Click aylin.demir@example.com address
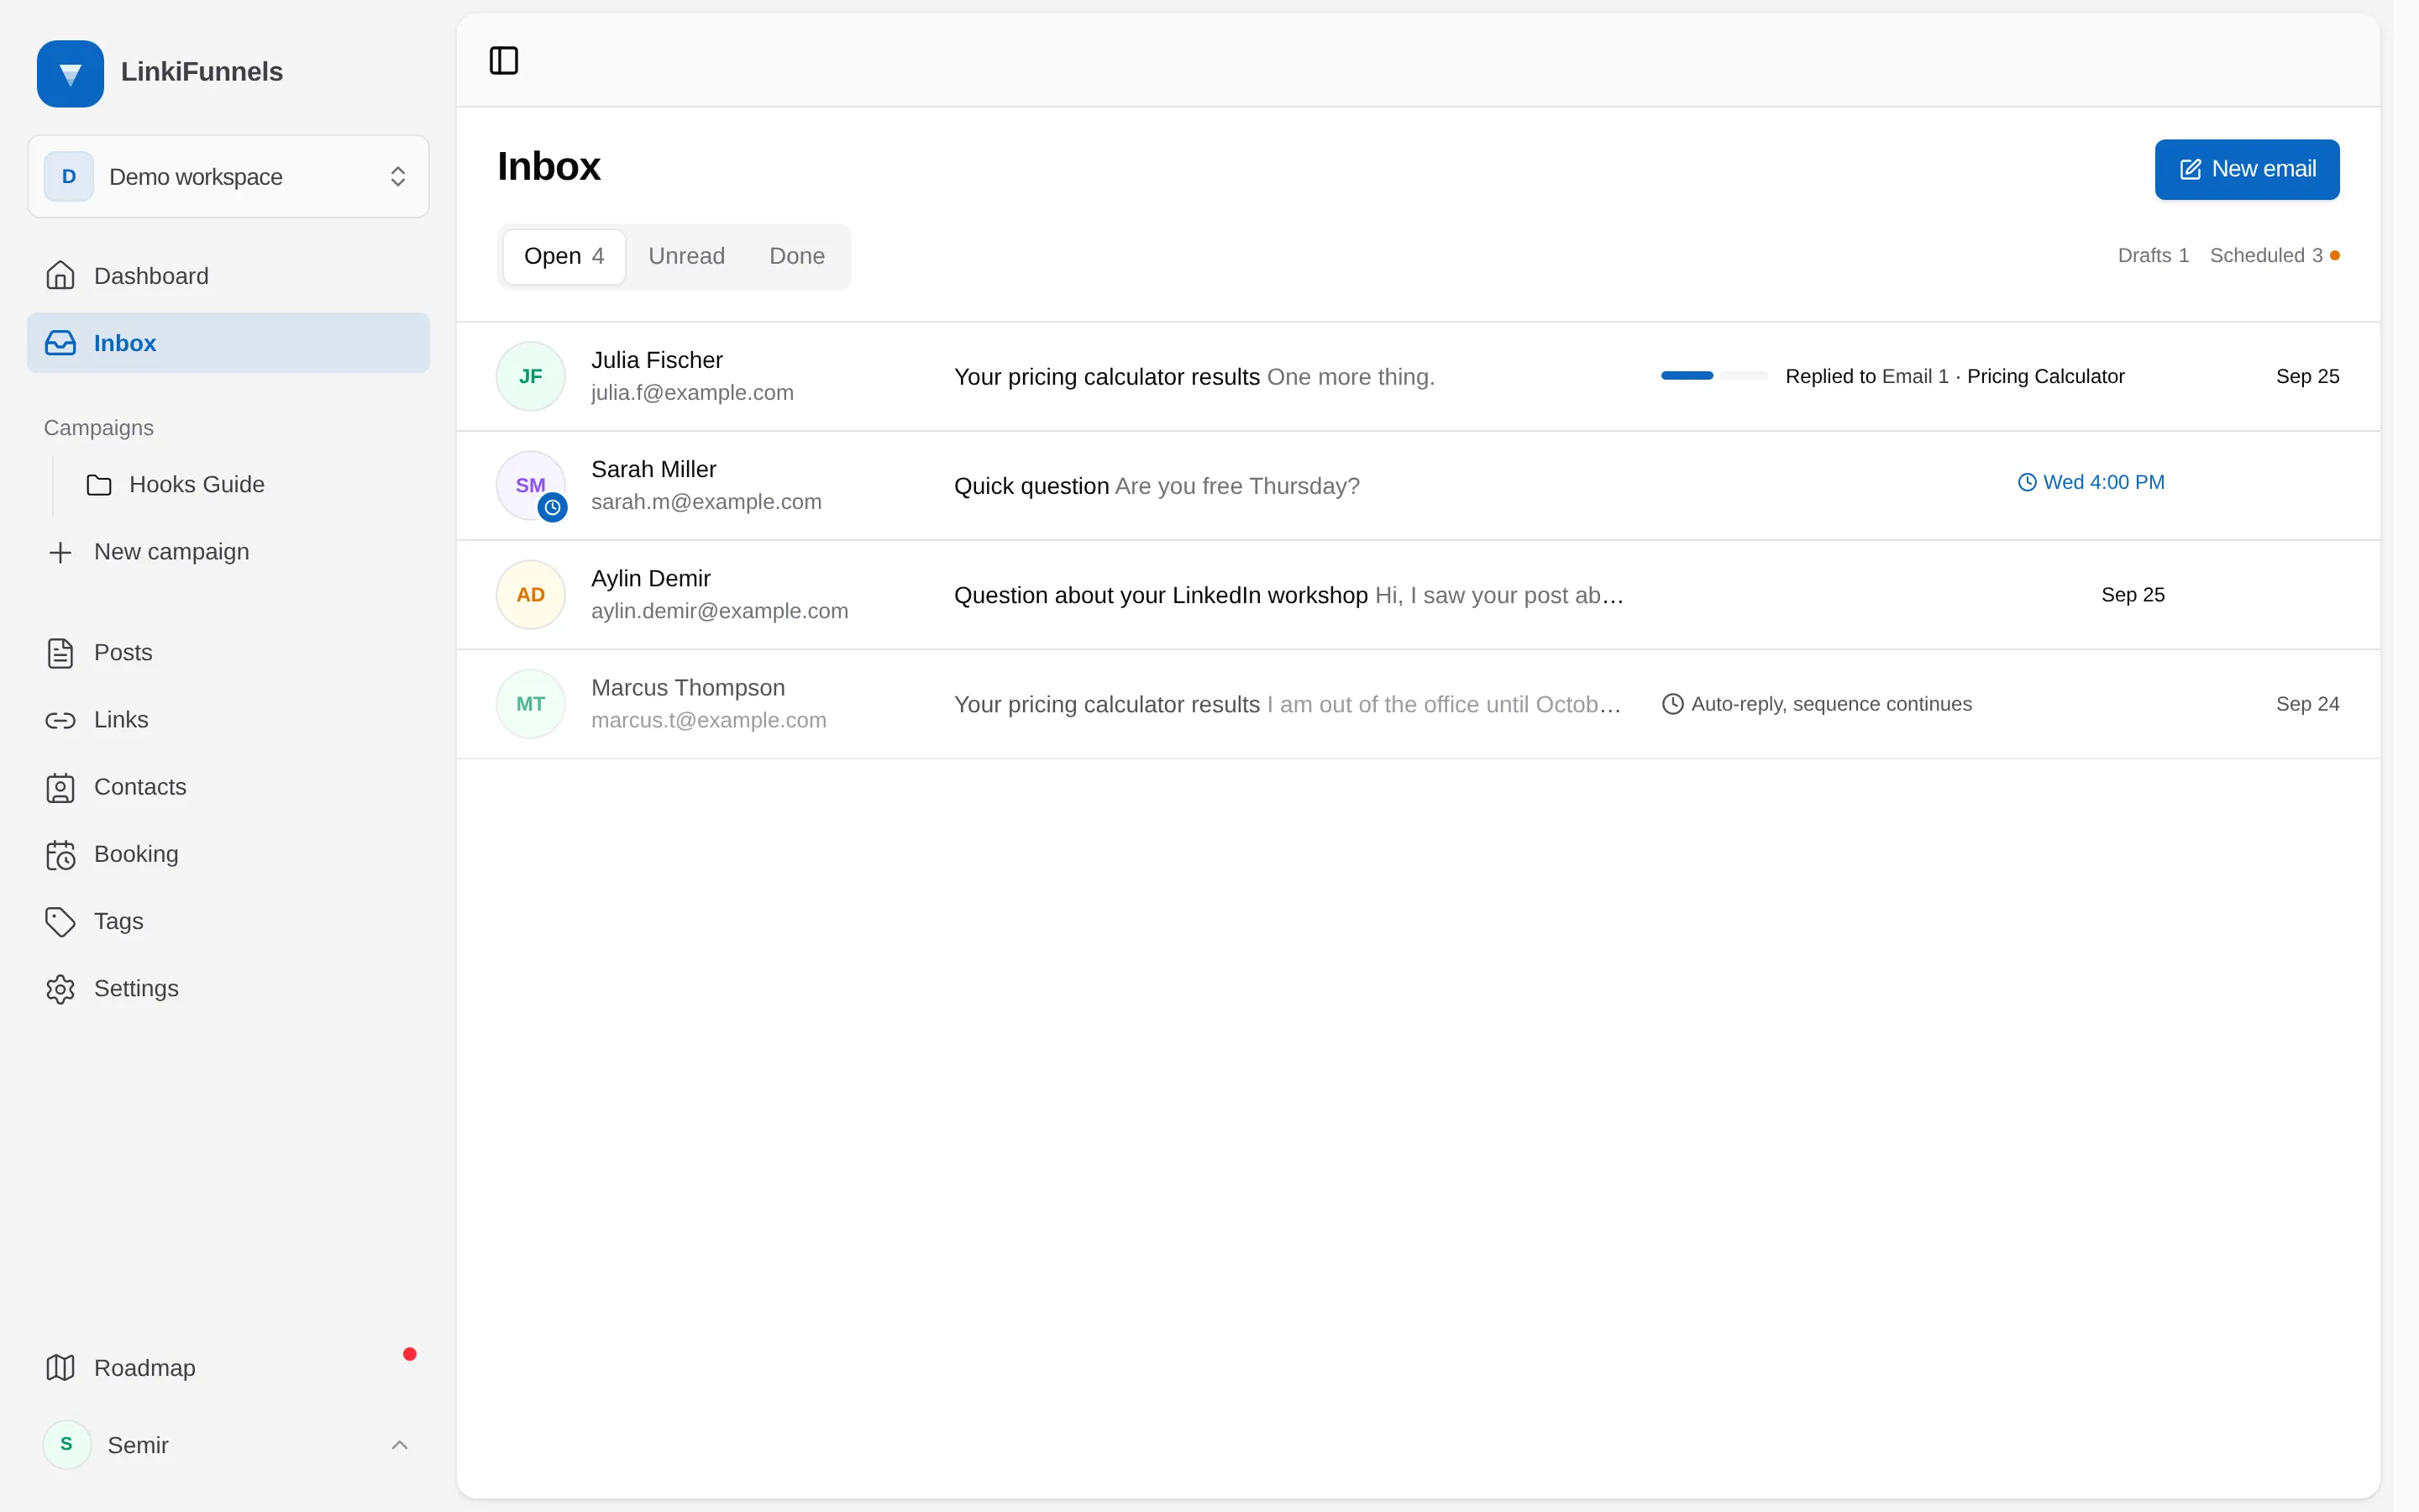Viewport: 2419px width, 1512px height. tap(719, 611)
